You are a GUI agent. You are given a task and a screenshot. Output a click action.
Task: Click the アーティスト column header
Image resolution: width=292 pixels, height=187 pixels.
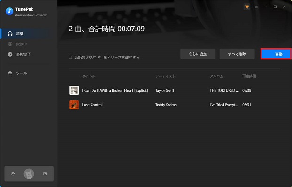click(165, 76)
